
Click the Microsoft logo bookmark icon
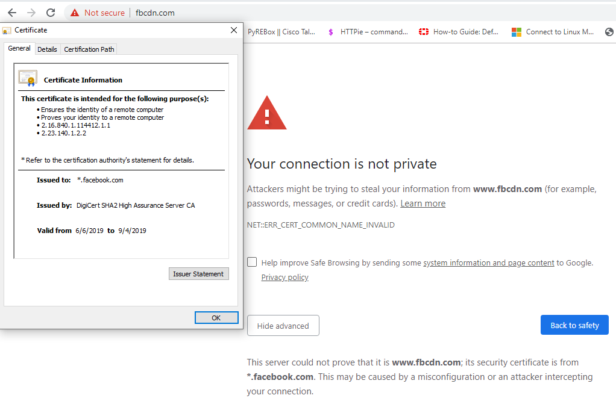pos(516,32)
